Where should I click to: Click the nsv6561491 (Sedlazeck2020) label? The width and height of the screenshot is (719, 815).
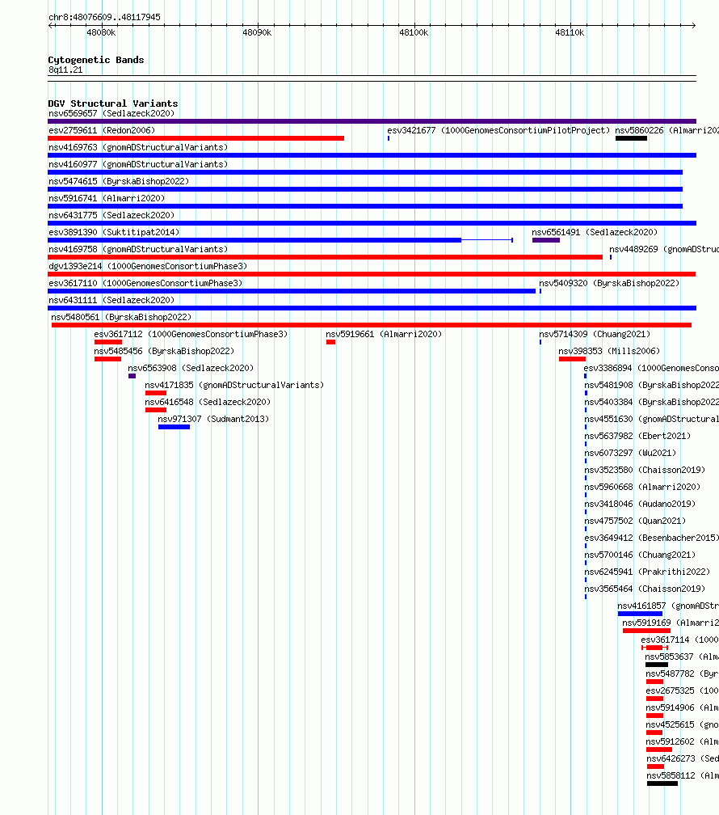595,232
